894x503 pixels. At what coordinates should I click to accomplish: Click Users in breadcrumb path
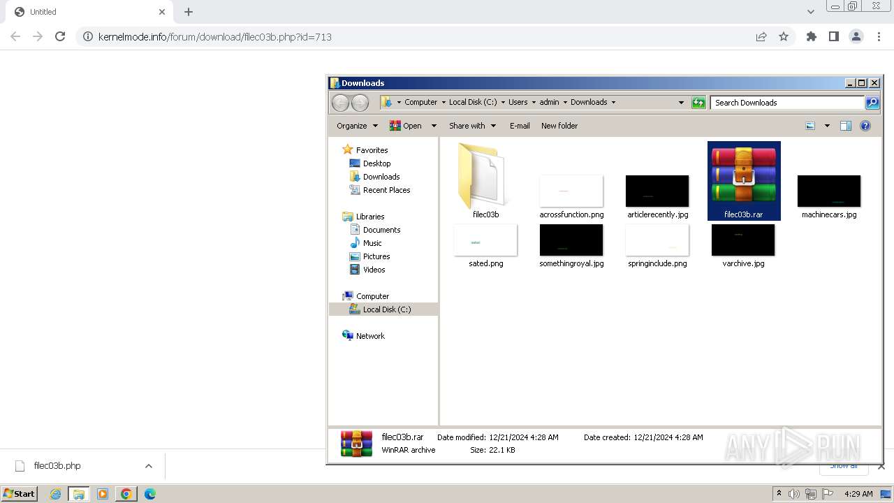point(518,102)
